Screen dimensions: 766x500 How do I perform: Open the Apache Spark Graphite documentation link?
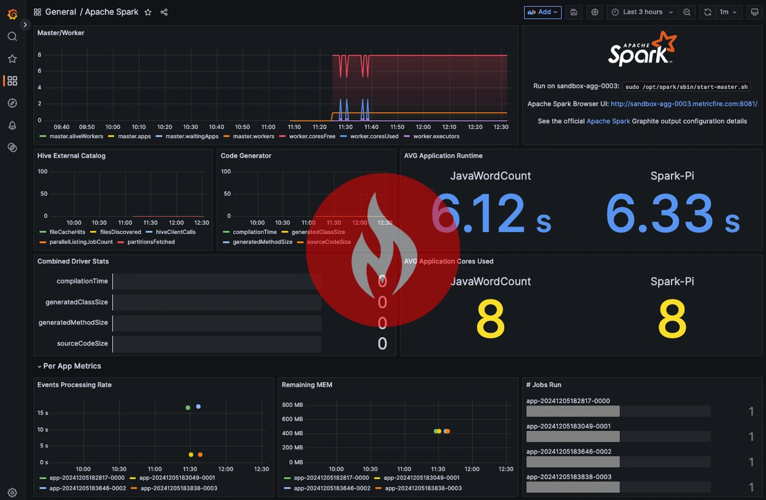pyautogui.click(x=608, y=121)
